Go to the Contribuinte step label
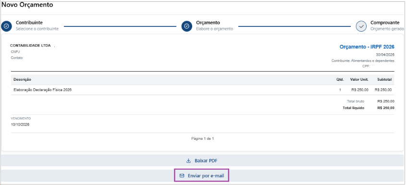Screen dimensions: 406x185 coord(29,23)
